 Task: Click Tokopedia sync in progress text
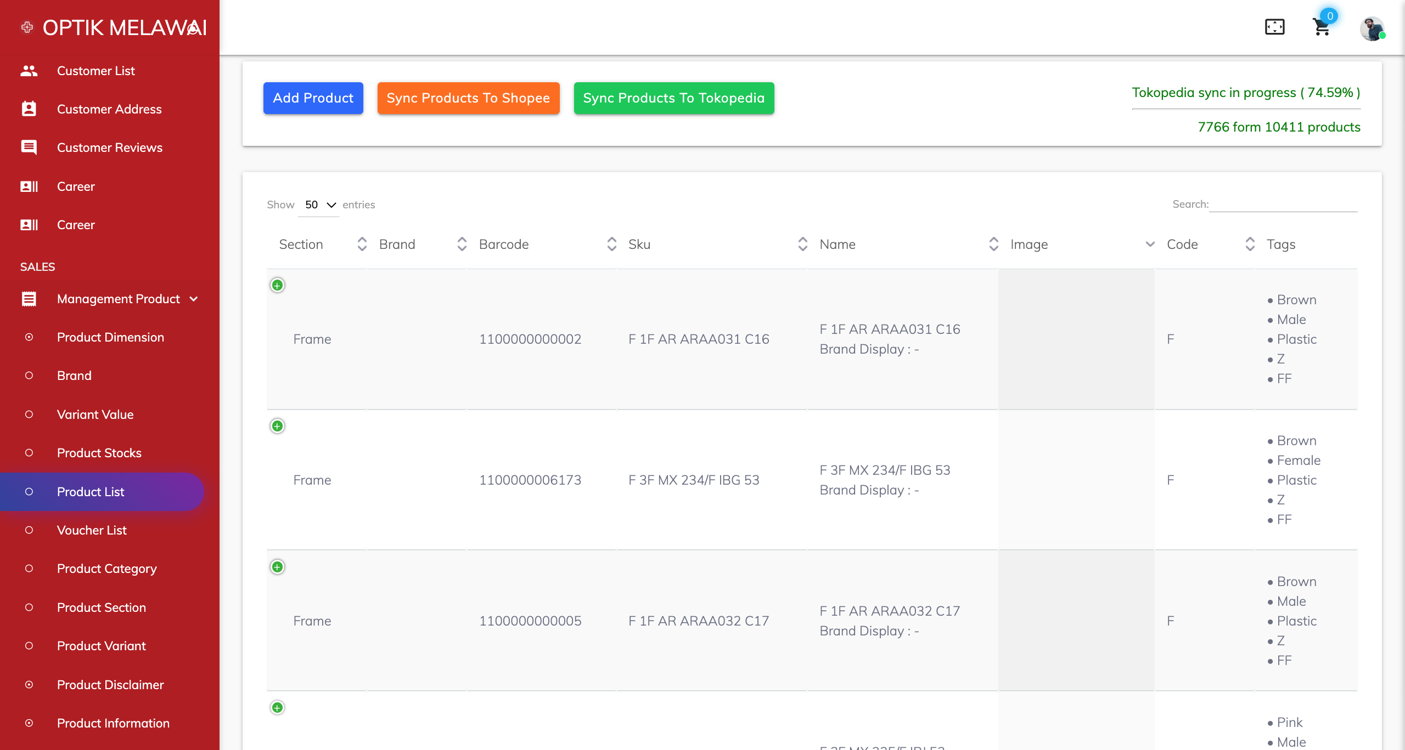click(1246, 93)
